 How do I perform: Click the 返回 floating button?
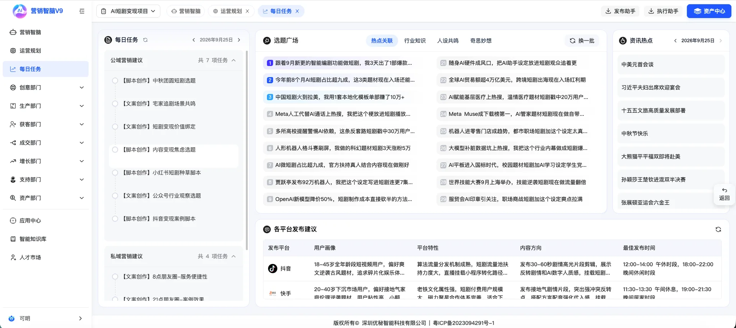724,194
